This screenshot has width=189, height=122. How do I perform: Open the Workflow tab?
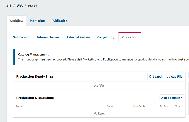(x=16, y=21)
